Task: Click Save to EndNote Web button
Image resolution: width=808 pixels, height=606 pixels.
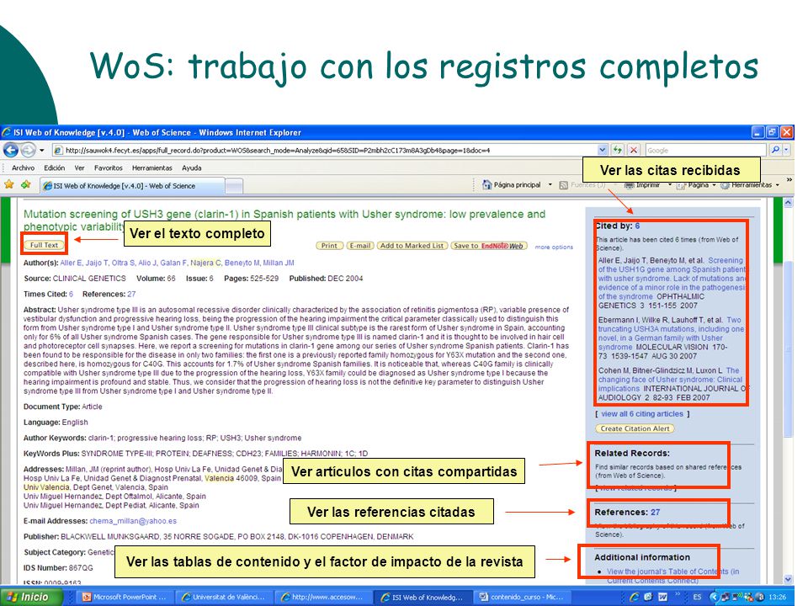Action: click(489, 246)
